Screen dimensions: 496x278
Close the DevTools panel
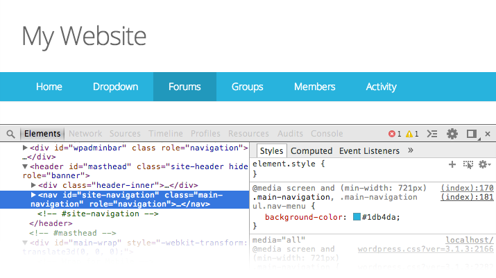coord(488,134)
